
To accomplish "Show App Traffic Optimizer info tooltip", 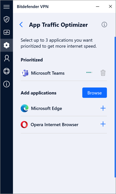I will coord(104,25).
